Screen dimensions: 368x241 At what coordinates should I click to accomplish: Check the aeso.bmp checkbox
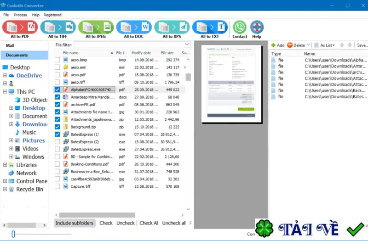57,60
